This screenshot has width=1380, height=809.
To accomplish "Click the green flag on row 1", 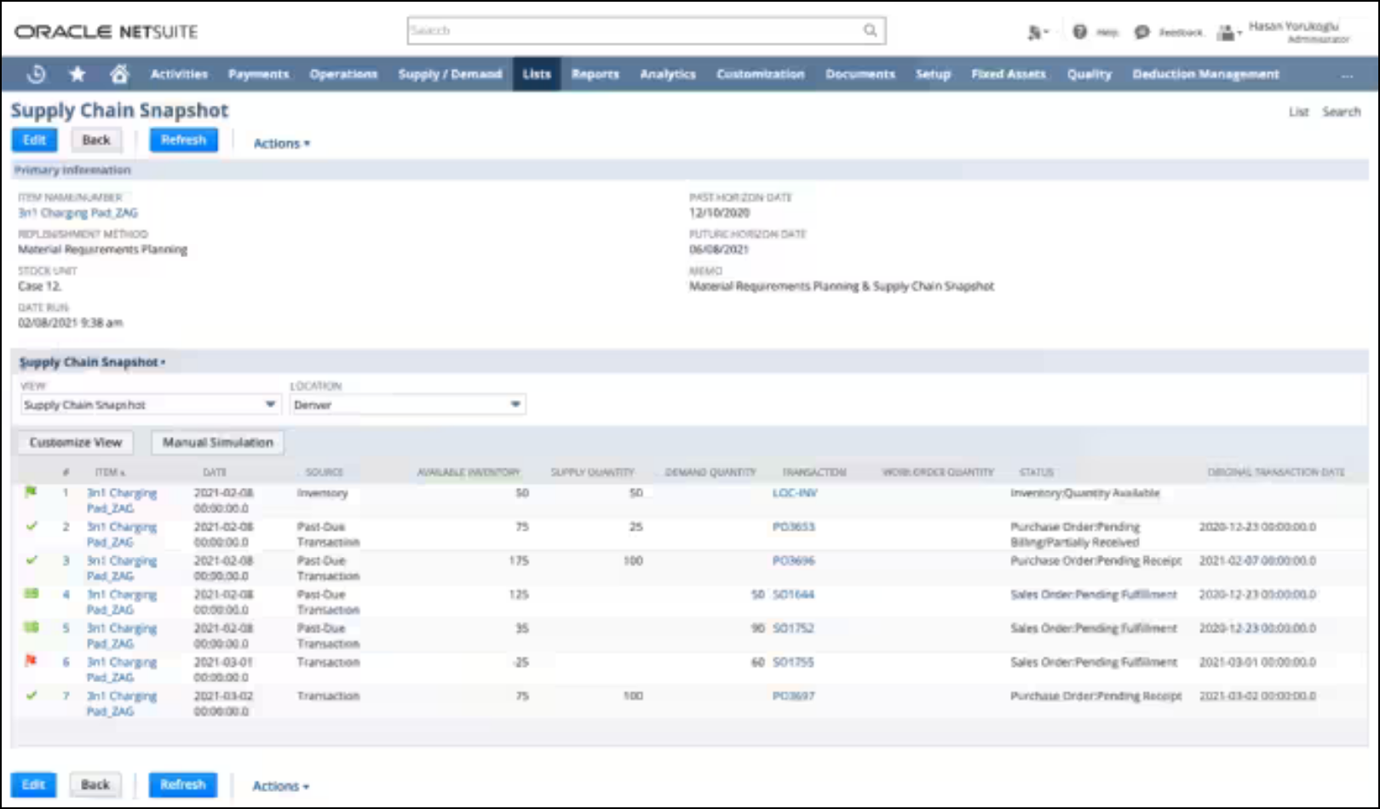I will pyautogui.click(x=32, y=492).
